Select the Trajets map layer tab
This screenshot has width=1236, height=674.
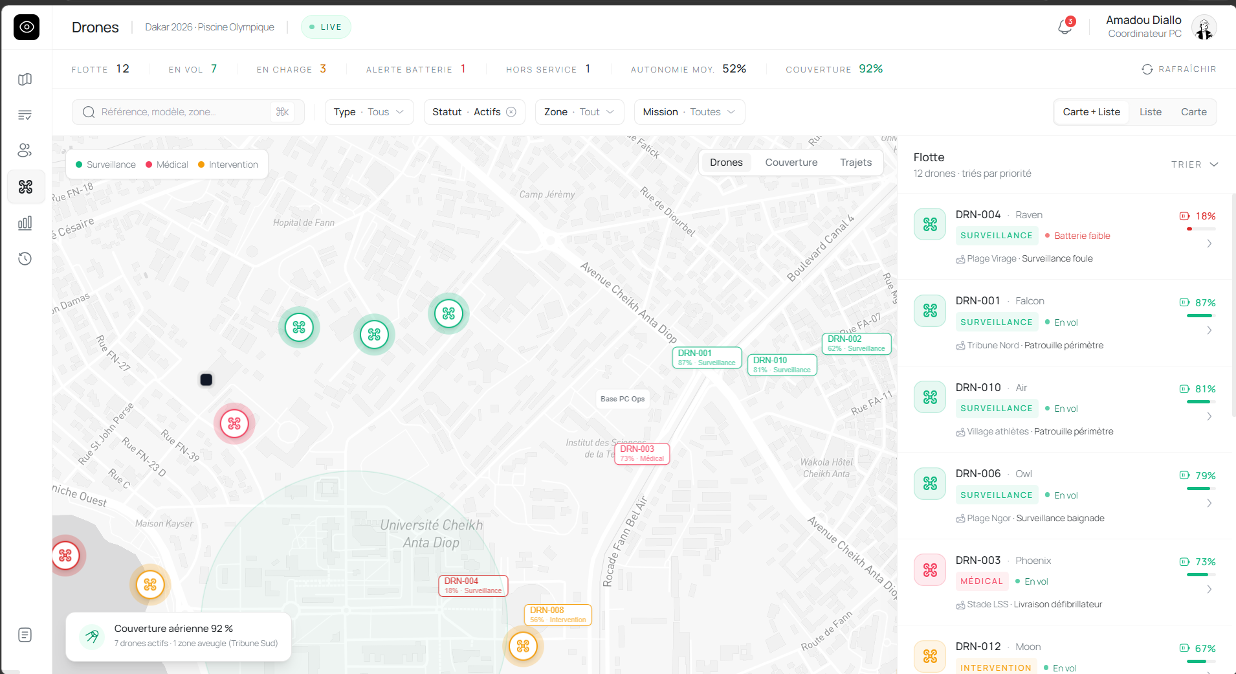coord(855,163)
